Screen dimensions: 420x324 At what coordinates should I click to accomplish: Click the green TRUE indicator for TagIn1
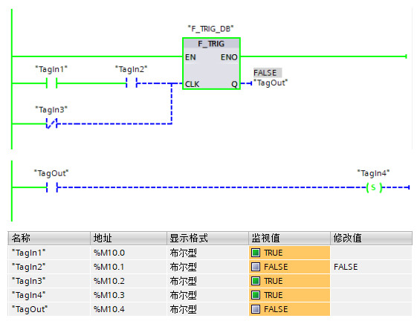[256, 253]
